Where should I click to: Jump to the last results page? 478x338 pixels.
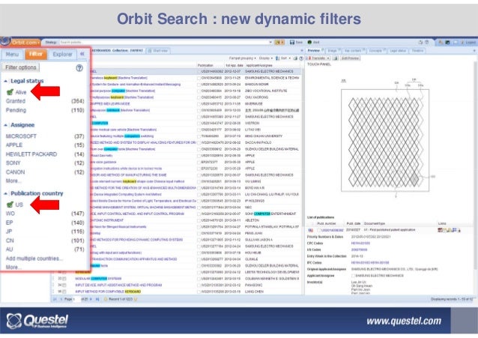[97, 299]
